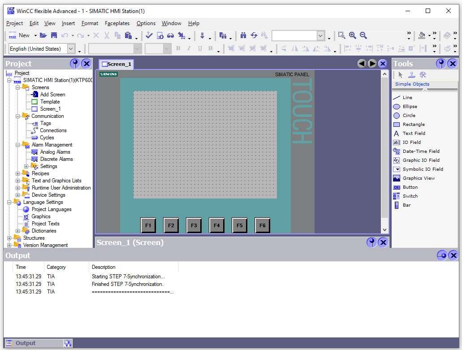Click the search text input field in toolbar

point(294,36)
